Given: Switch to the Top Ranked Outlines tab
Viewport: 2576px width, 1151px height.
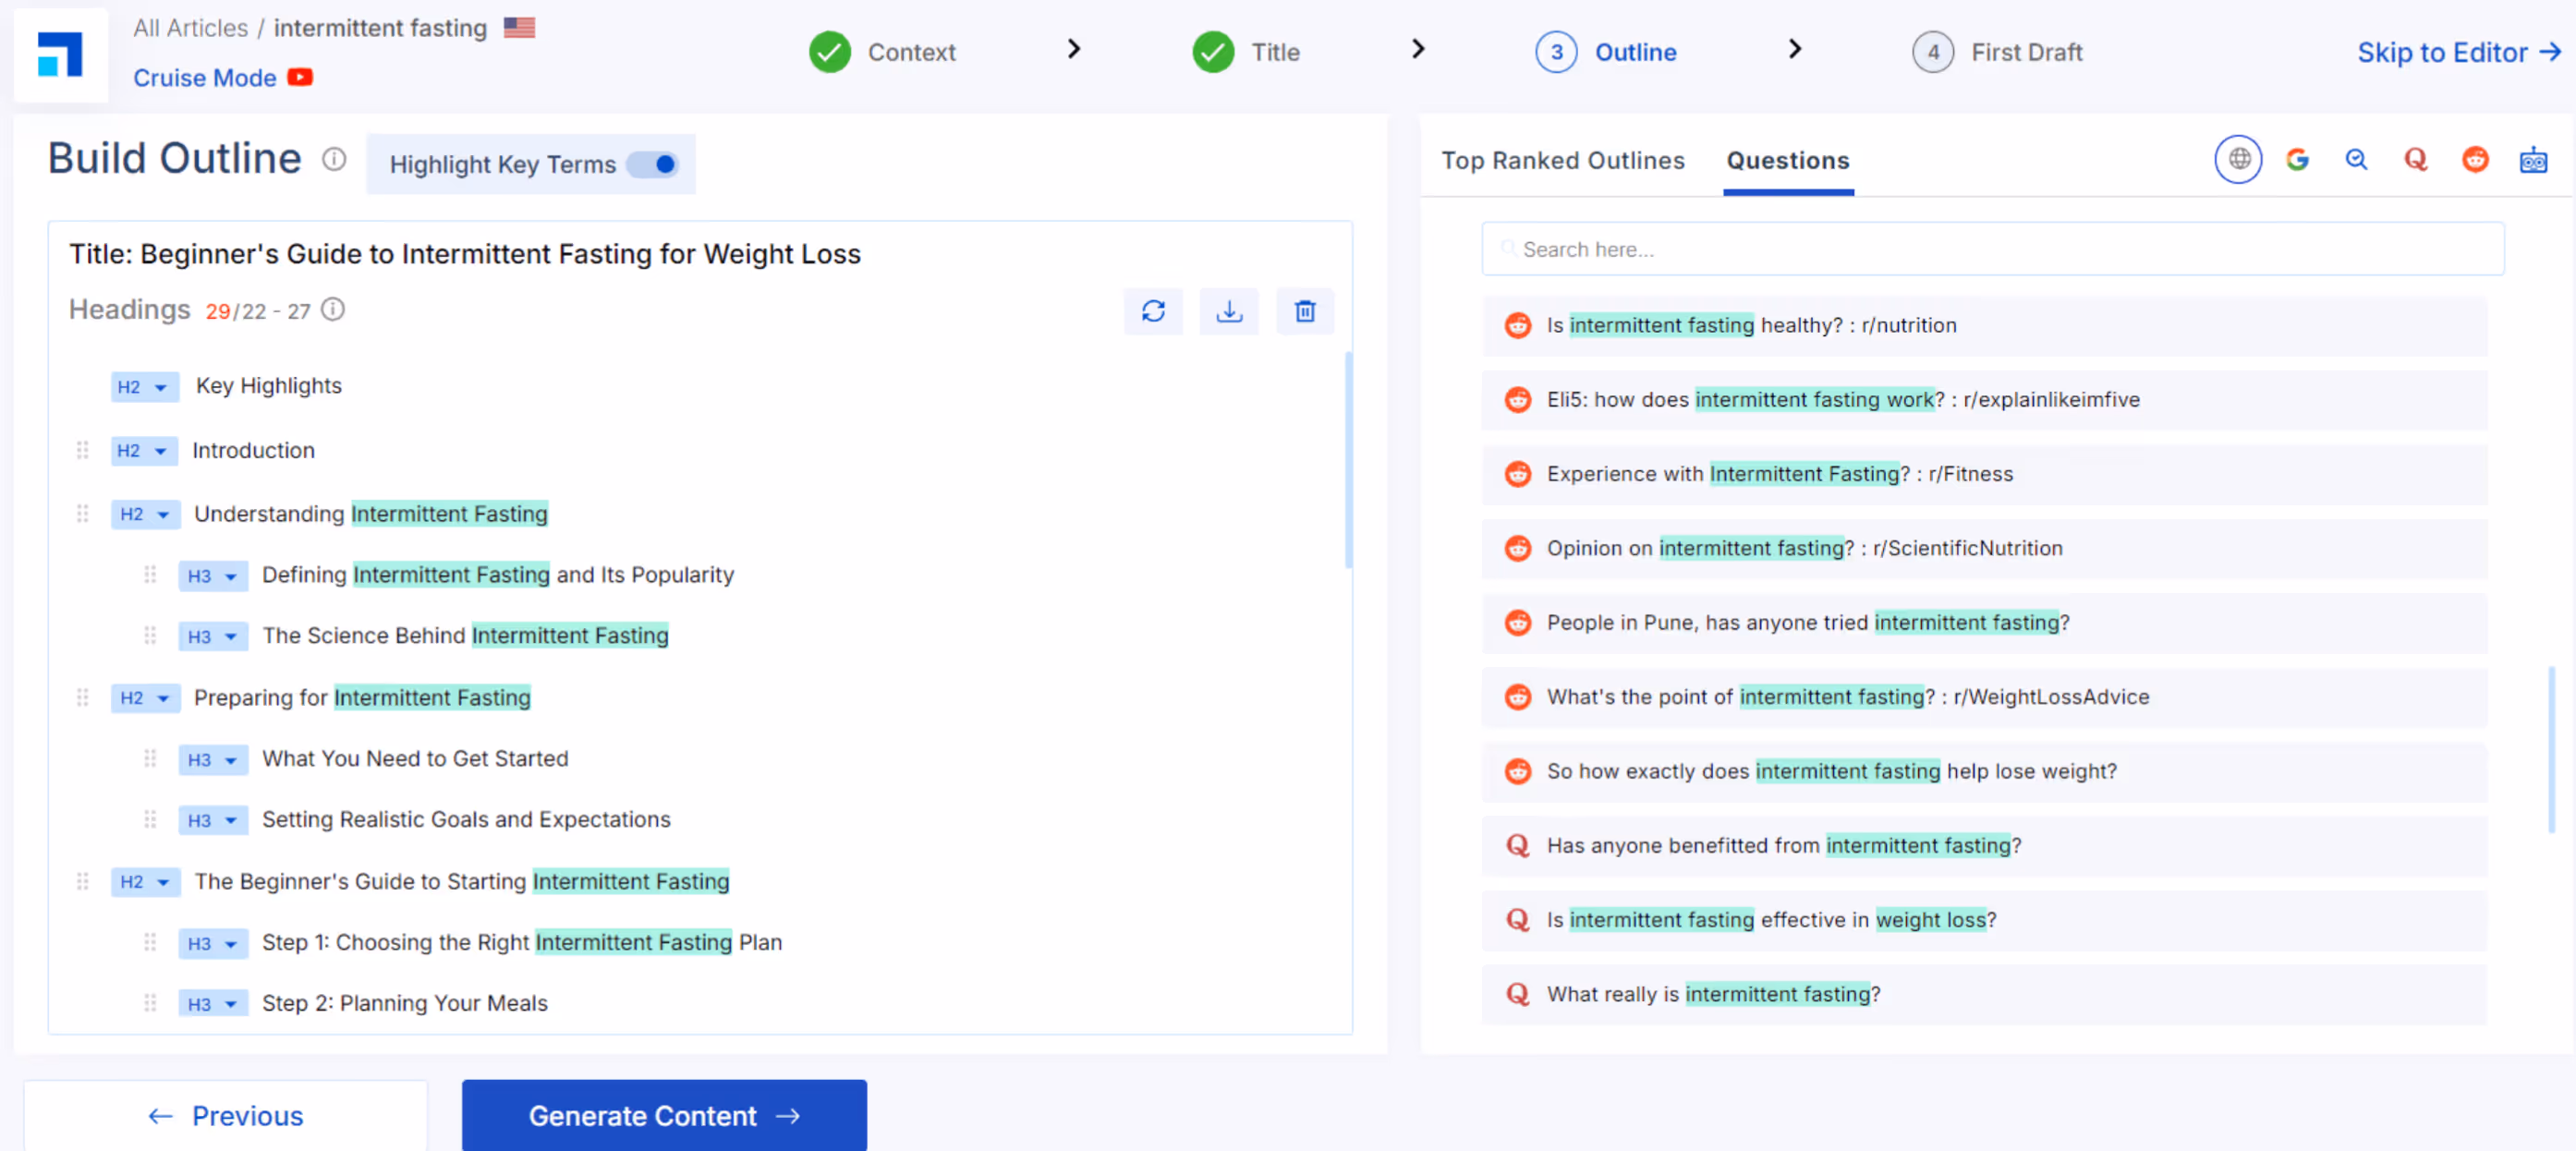Looking at the screenshot, I should (x=1563, y=160).
